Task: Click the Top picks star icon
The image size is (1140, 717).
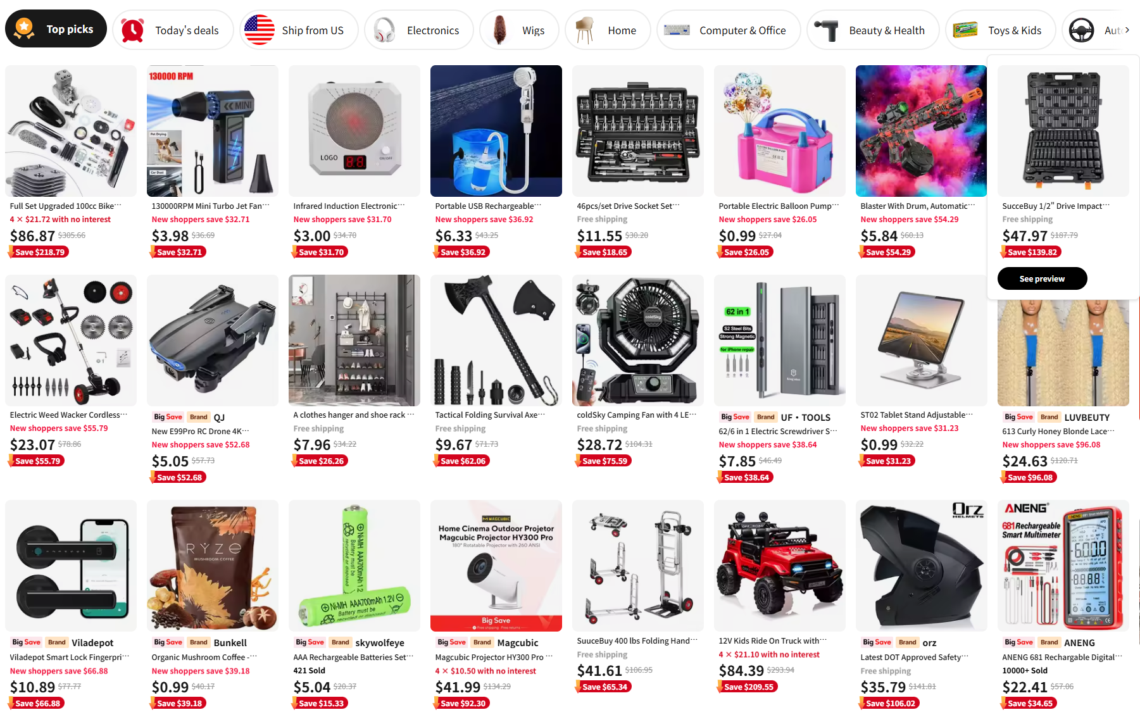Action: [x=24, y=28]
